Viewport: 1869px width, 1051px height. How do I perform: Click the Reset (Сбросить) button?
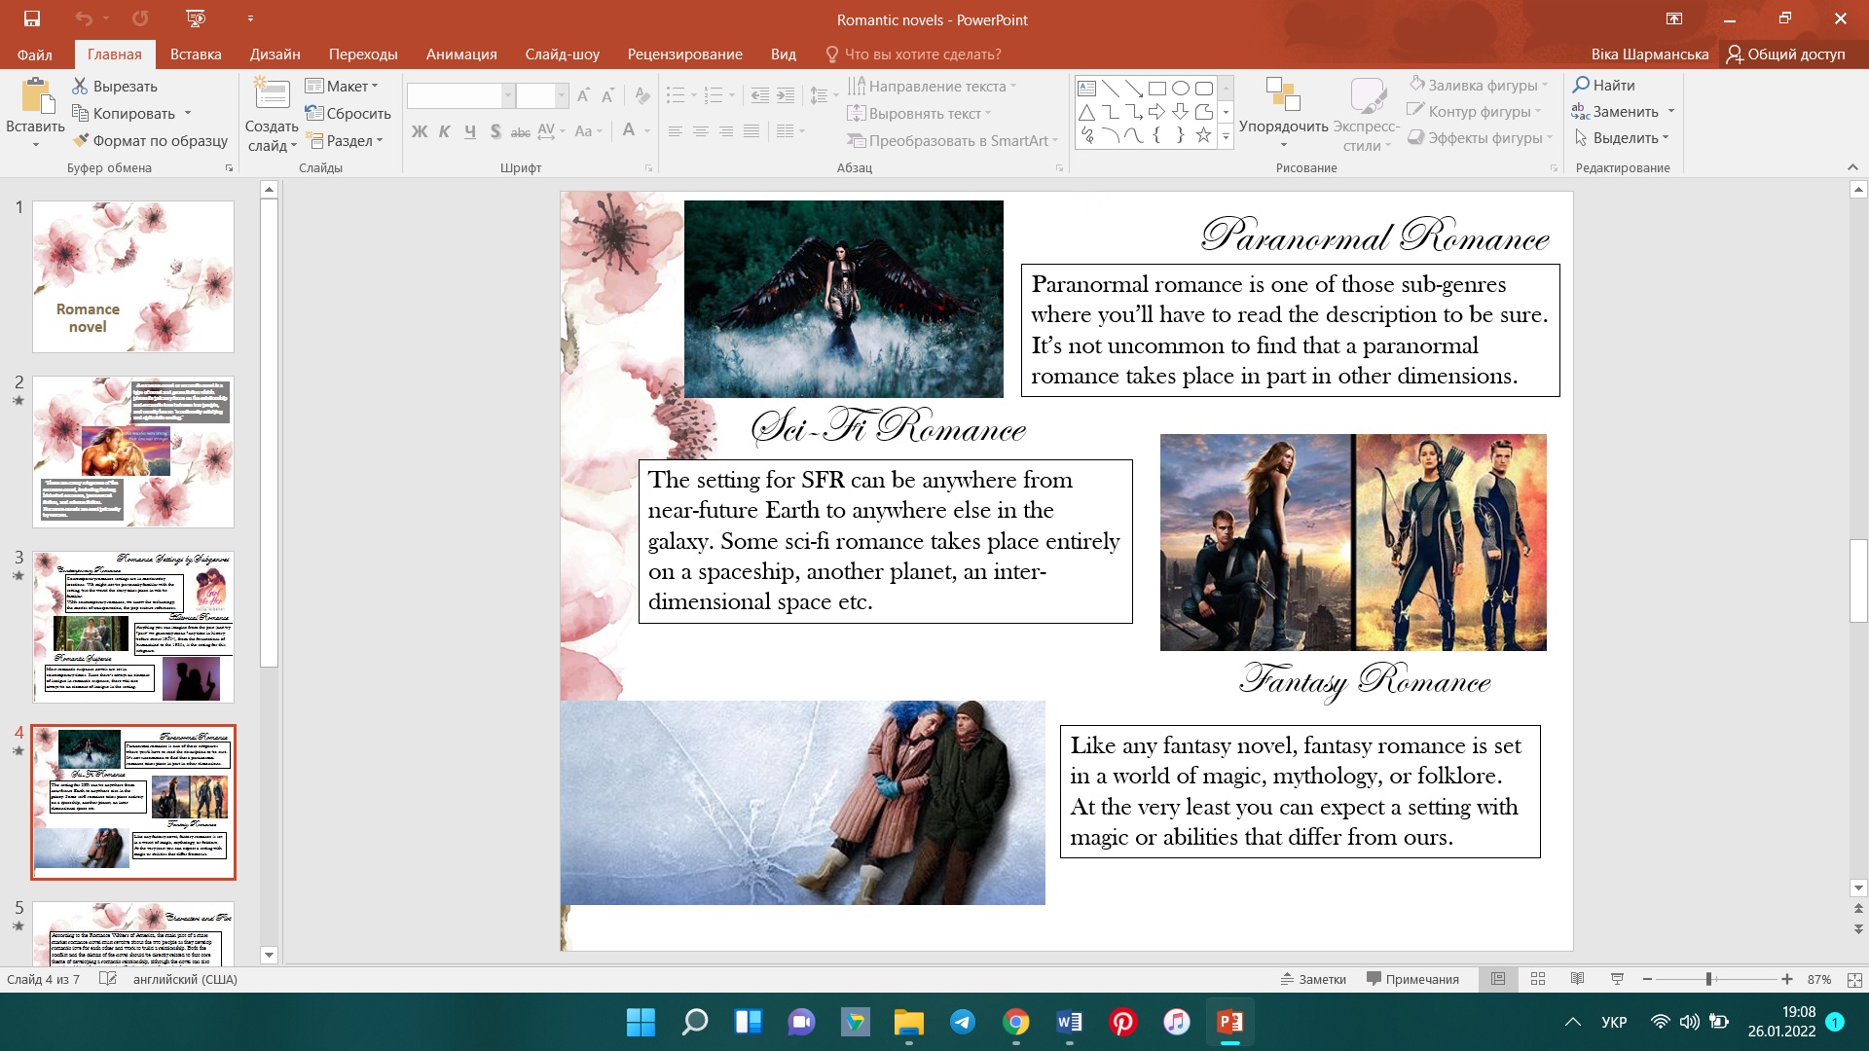[348, 113]
